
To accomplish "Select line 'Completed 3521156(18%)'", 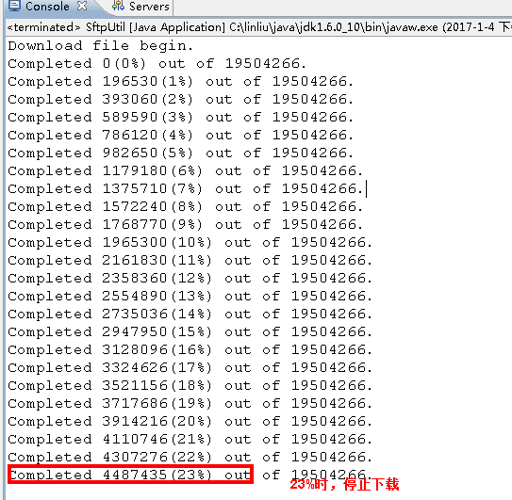I will coord(190,385).
